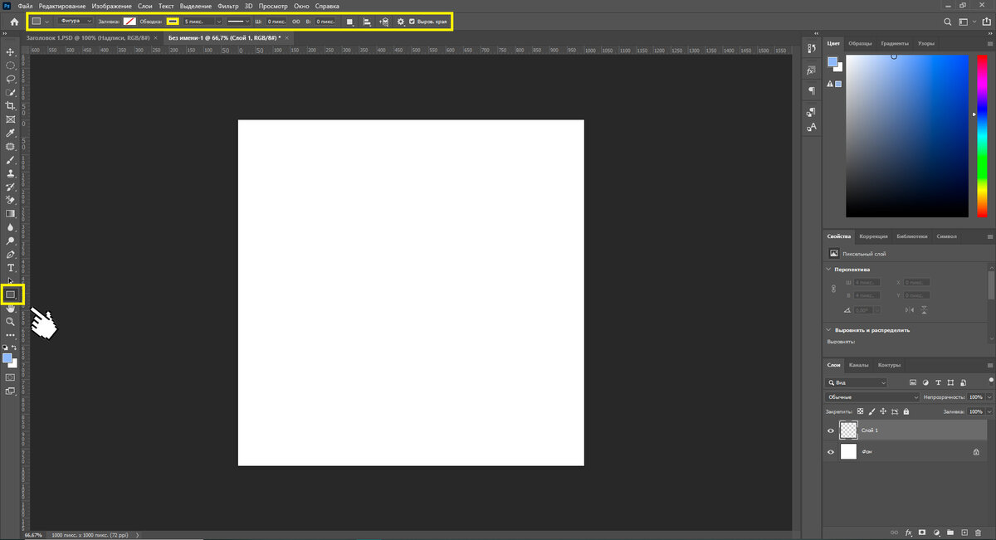This screenshot has height=540, width=996.
Task: Open shape settings gear
Action: coord(401,22)
